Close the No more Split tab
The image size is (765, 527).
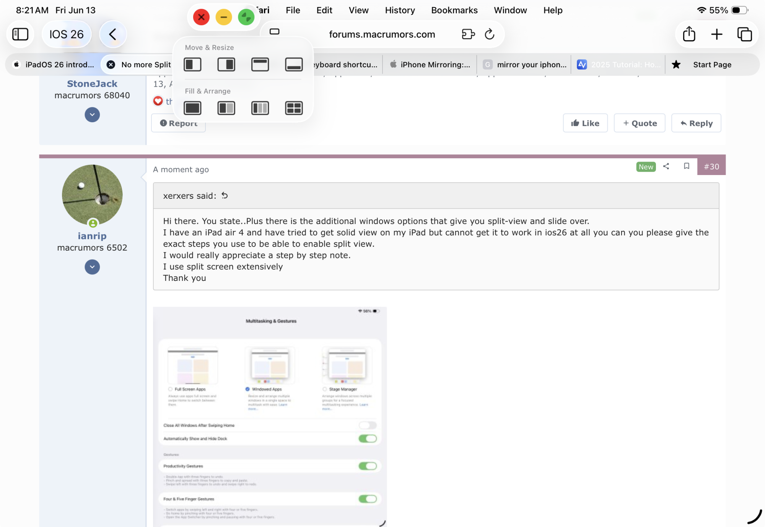coord(111,65)
